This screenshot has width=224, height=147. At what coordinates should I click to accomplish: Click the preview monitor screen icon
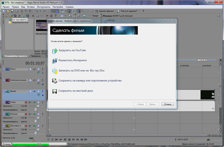(x=84, y=16)
